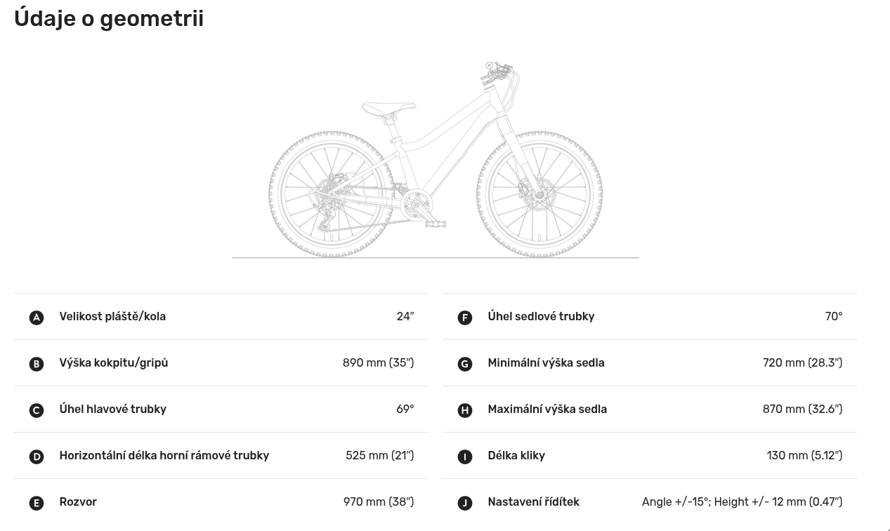Click the letter H marker icon
Screen dimensions: 890x531
click(465, 410)
